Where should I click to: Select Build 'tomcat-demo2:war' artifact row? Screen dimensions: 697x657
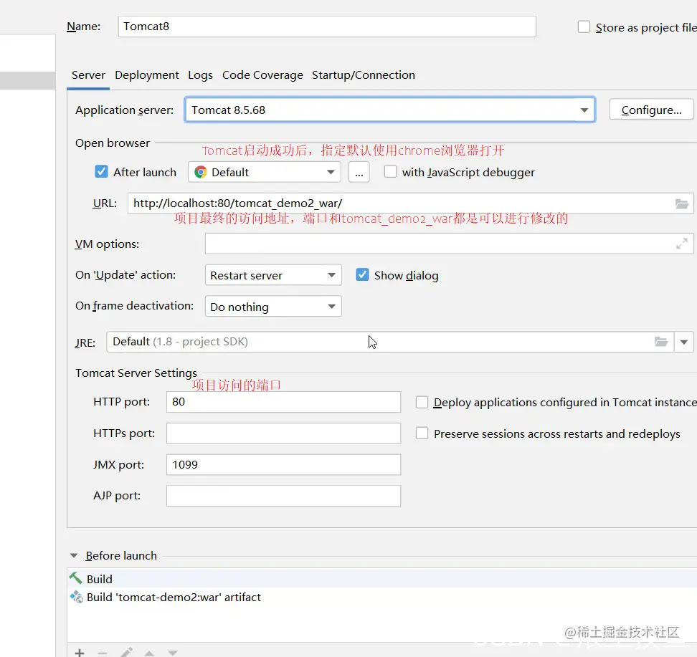click(x=381, y=597)
